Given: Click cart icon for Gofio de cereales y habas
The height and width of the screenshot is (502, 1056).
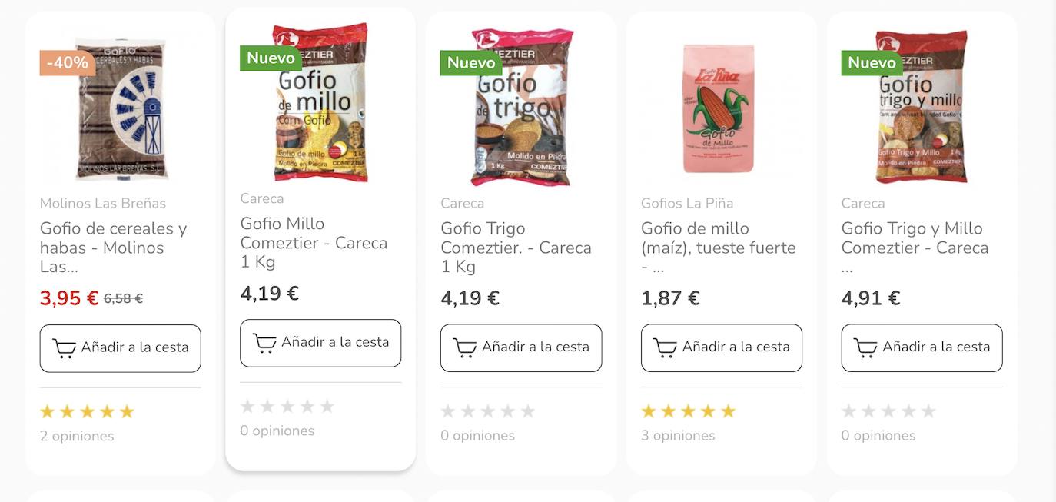Looking at the screenshot, I should [x=64, y=348].
